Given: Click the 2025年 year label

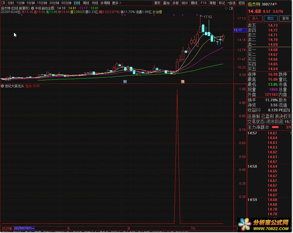Looking at the screenshot, I should click(x=7, y=228).
